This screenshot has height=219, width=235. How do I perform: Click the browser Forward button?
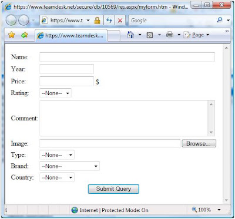click(x=24, y=20)
